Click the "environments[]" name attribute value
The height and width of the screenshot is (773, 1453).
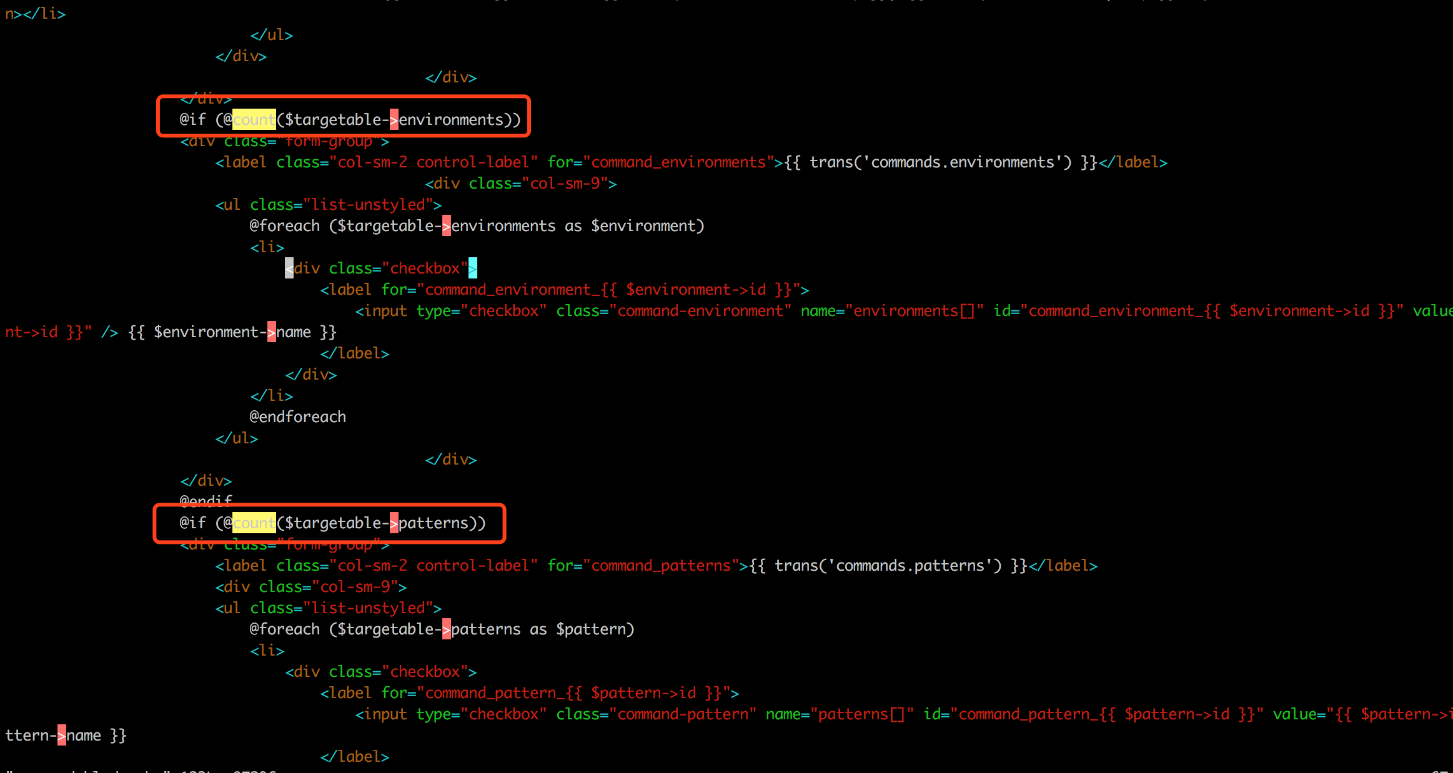915,310
